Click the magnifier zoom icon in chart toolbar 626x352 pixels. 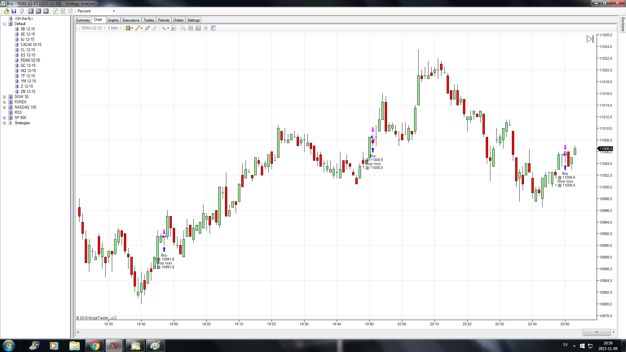click(173, 28)
